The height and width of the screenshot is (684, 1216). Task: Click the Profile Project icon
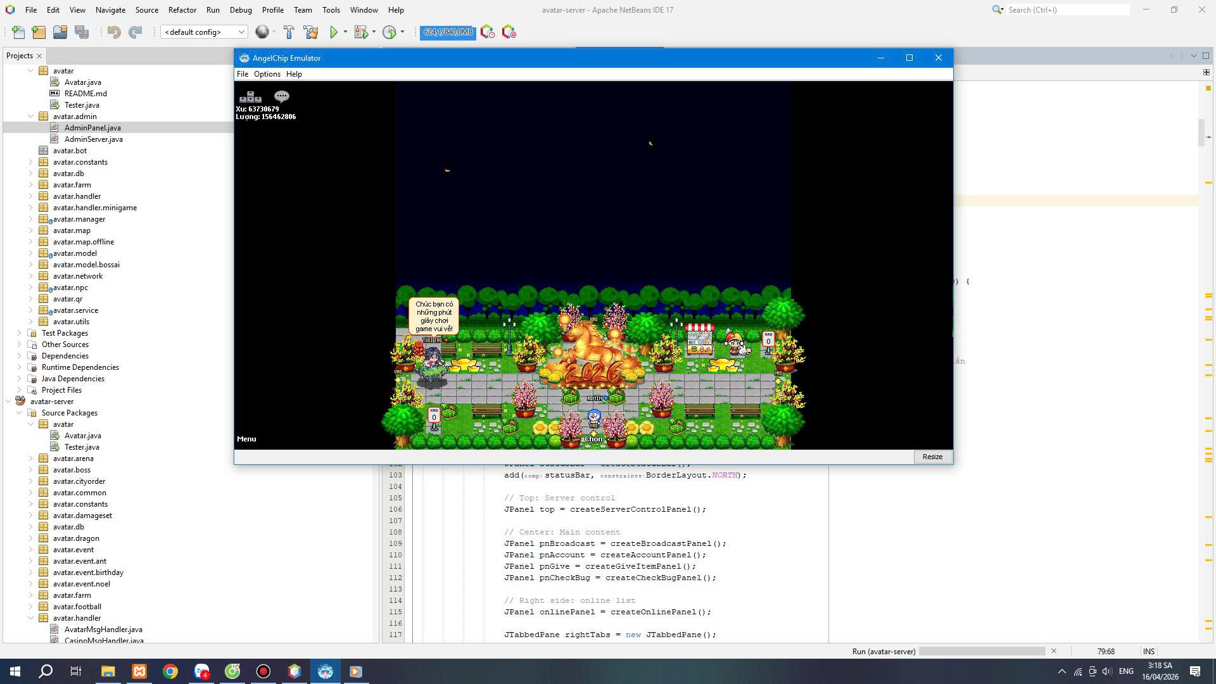coord(389,32)
